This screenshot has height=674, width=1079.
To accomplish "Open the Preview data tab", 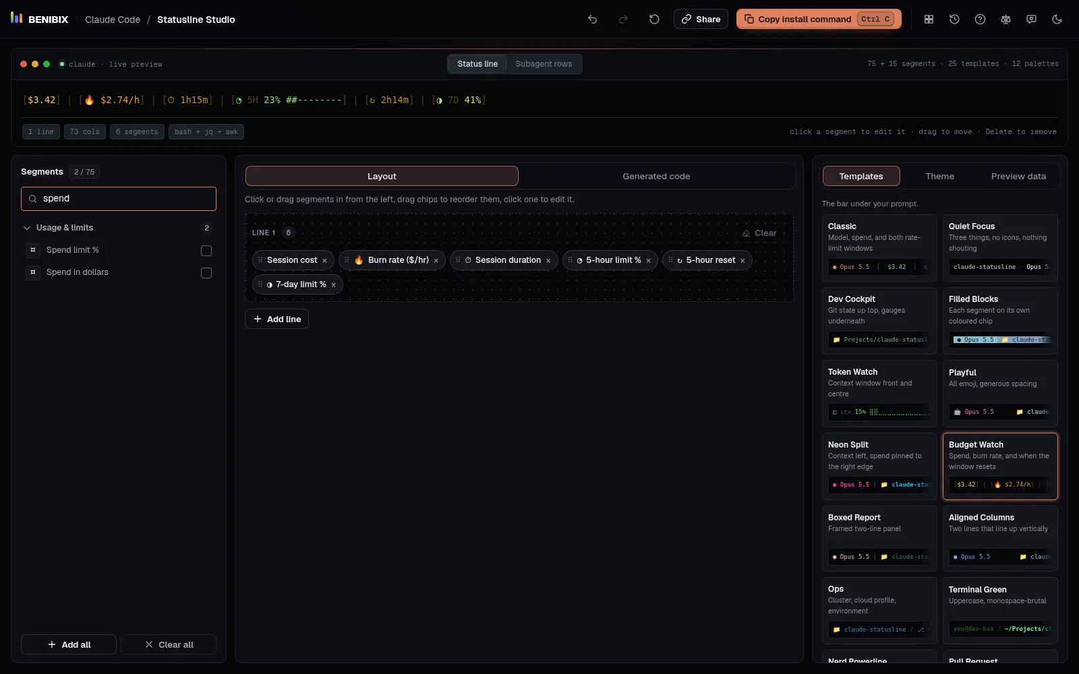I will point(1018,177).
